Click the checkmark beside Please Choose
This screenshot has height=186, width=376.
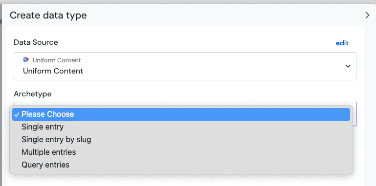coord(17,114)
